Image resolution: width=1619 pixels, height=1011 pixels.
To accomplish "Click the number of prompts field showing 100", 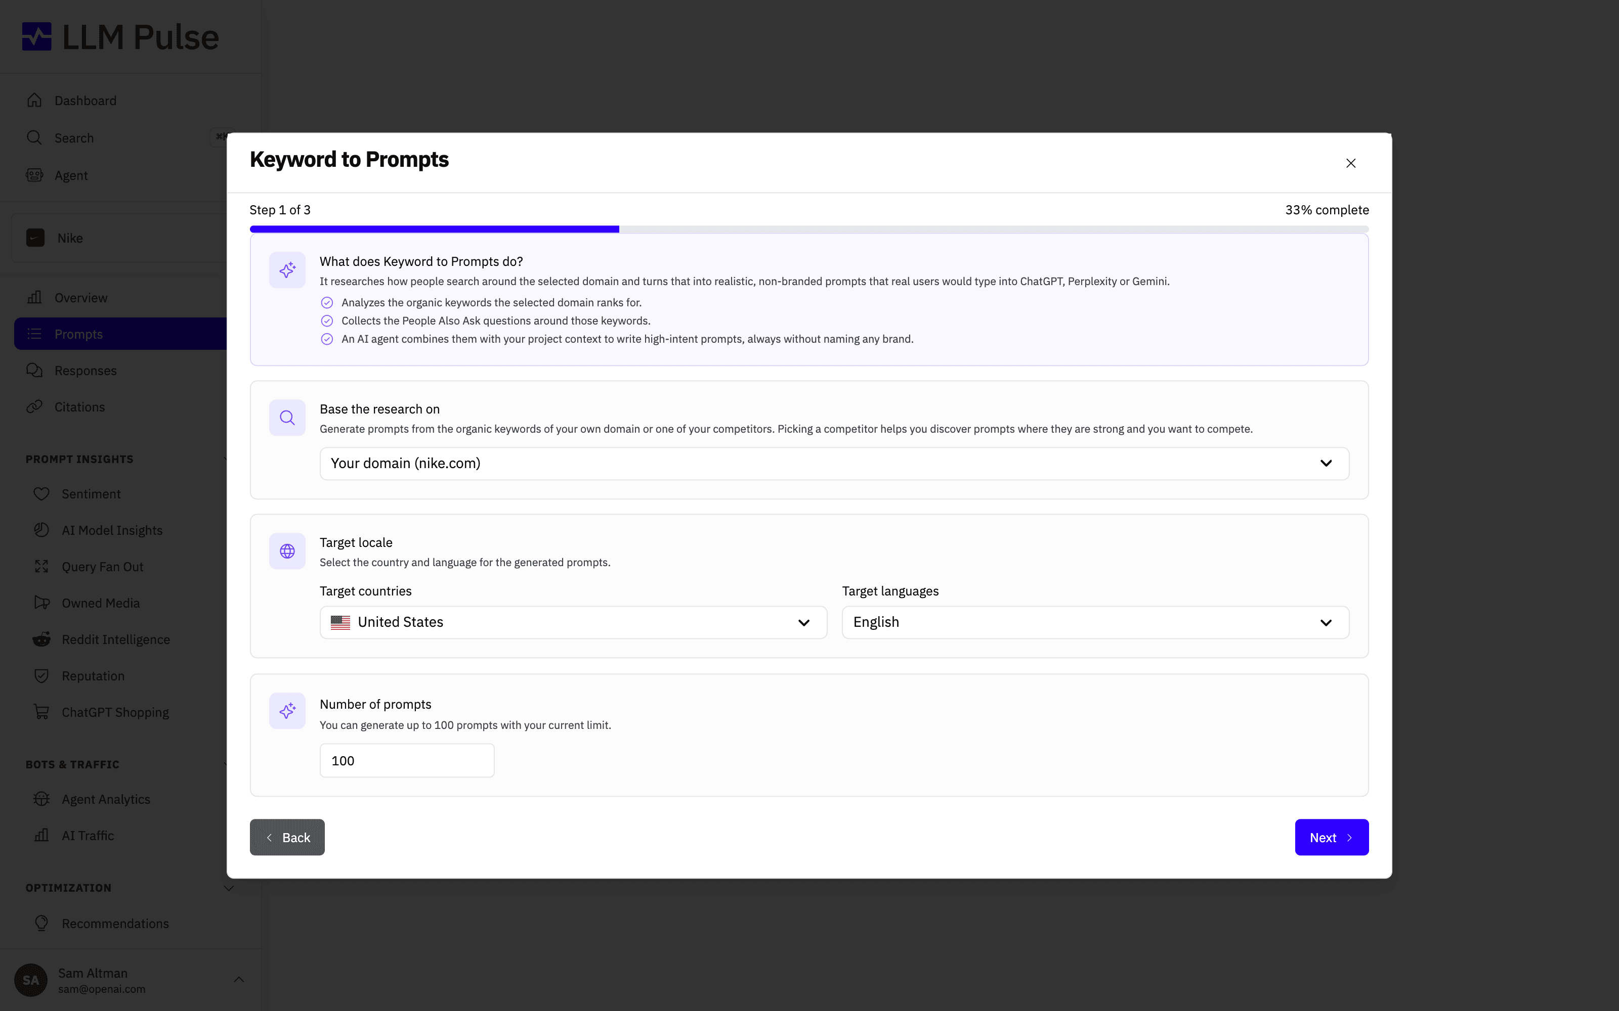I will 407,761.
